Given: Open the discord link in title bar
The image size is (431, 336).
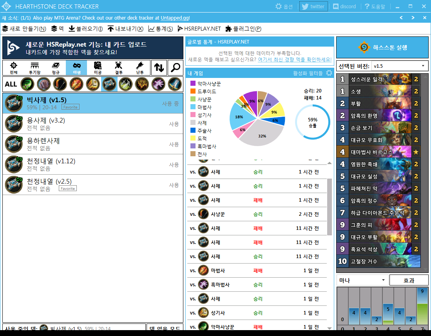Looking at the screenshot, I should point(344,6).
